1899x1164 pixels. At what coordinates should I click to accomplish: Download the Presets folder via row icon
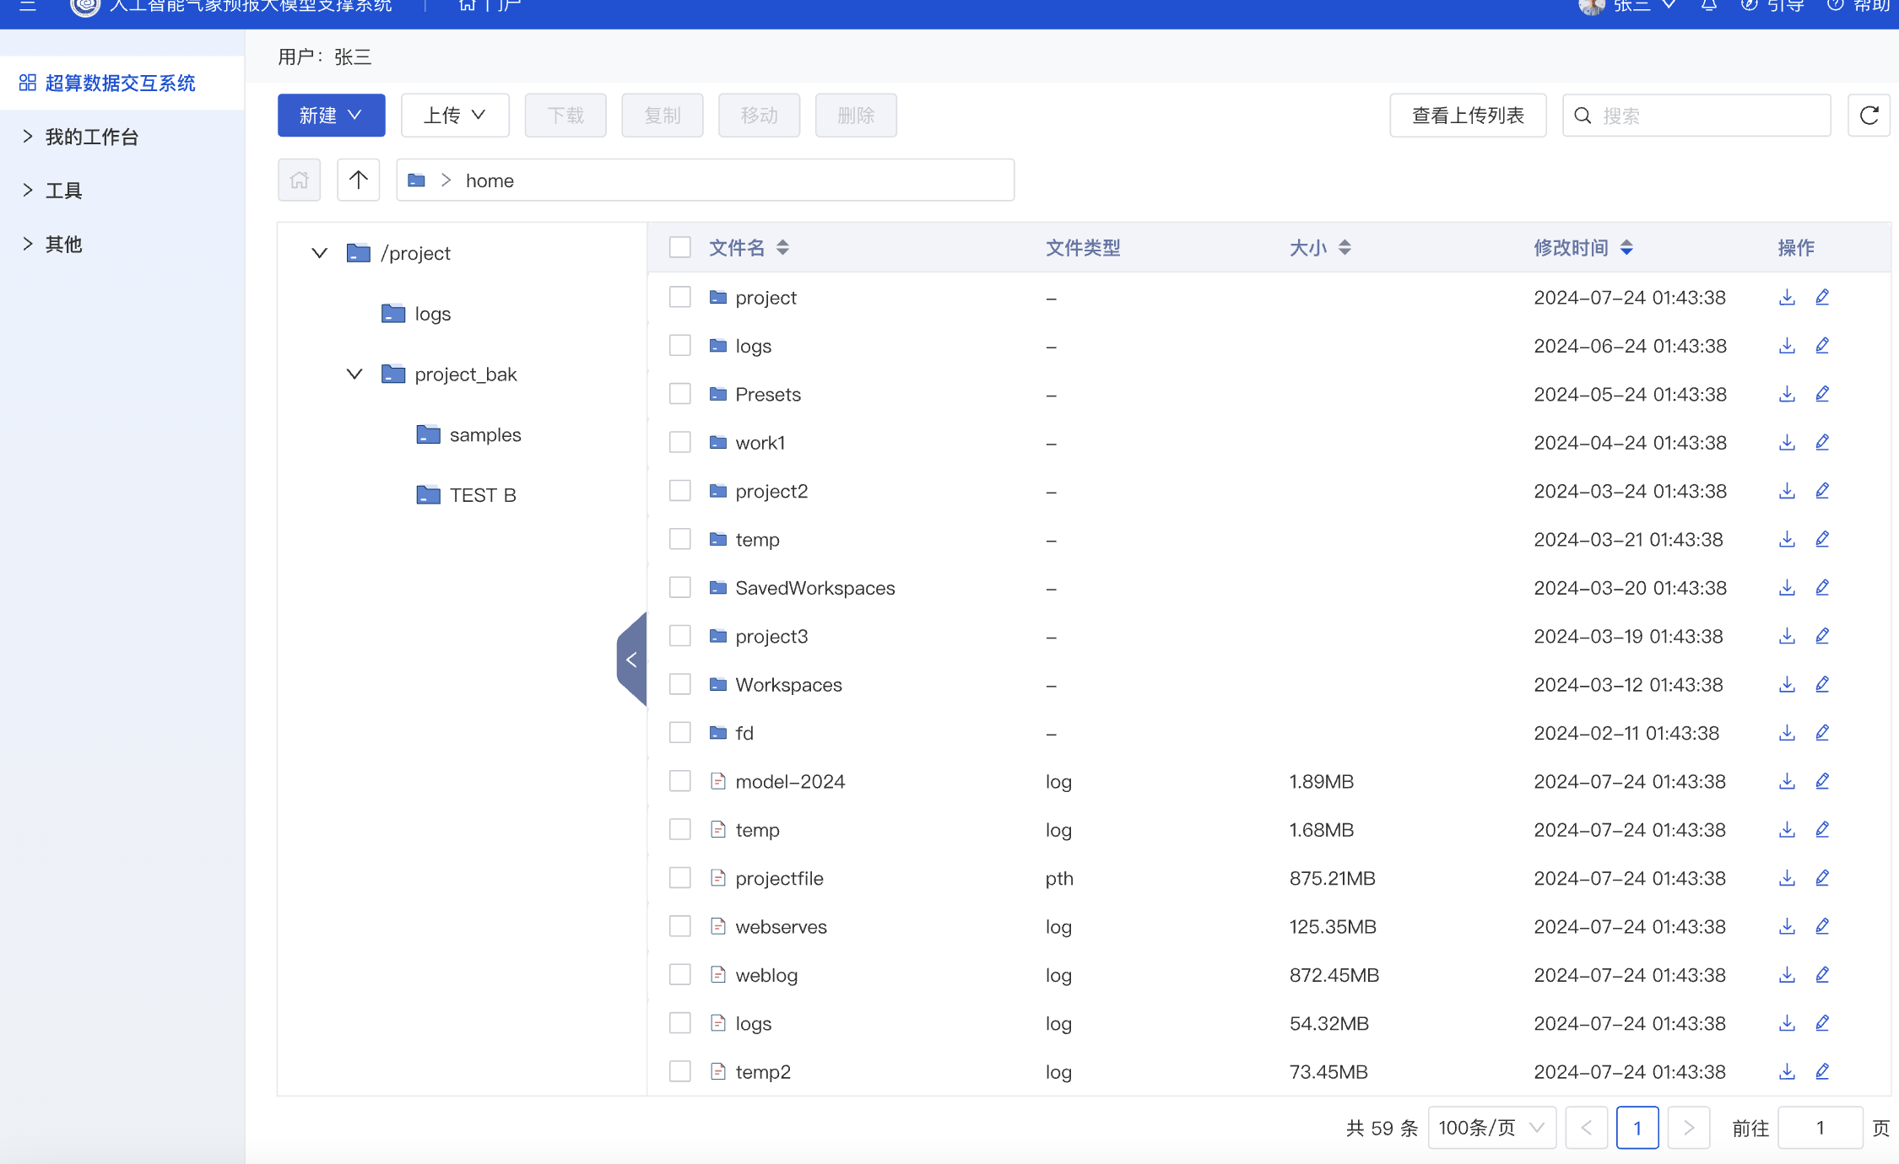(x=1786, y=394)
